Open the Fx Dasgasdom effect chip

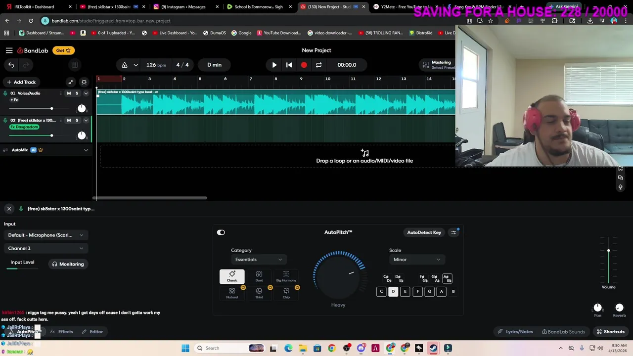(24, 127)
